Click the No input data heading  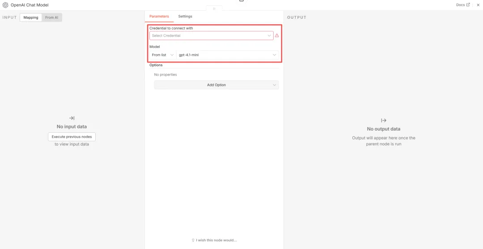click(72, 127)
